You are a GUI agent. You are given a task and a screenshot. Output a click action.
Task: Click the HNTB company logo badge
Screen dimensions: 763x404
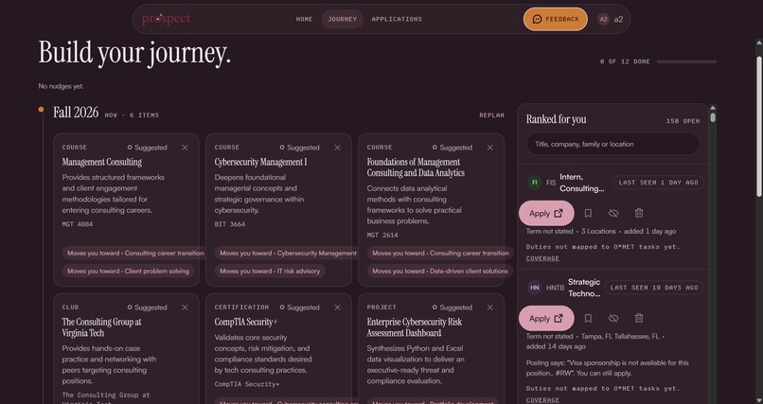[x=534, y=288]
